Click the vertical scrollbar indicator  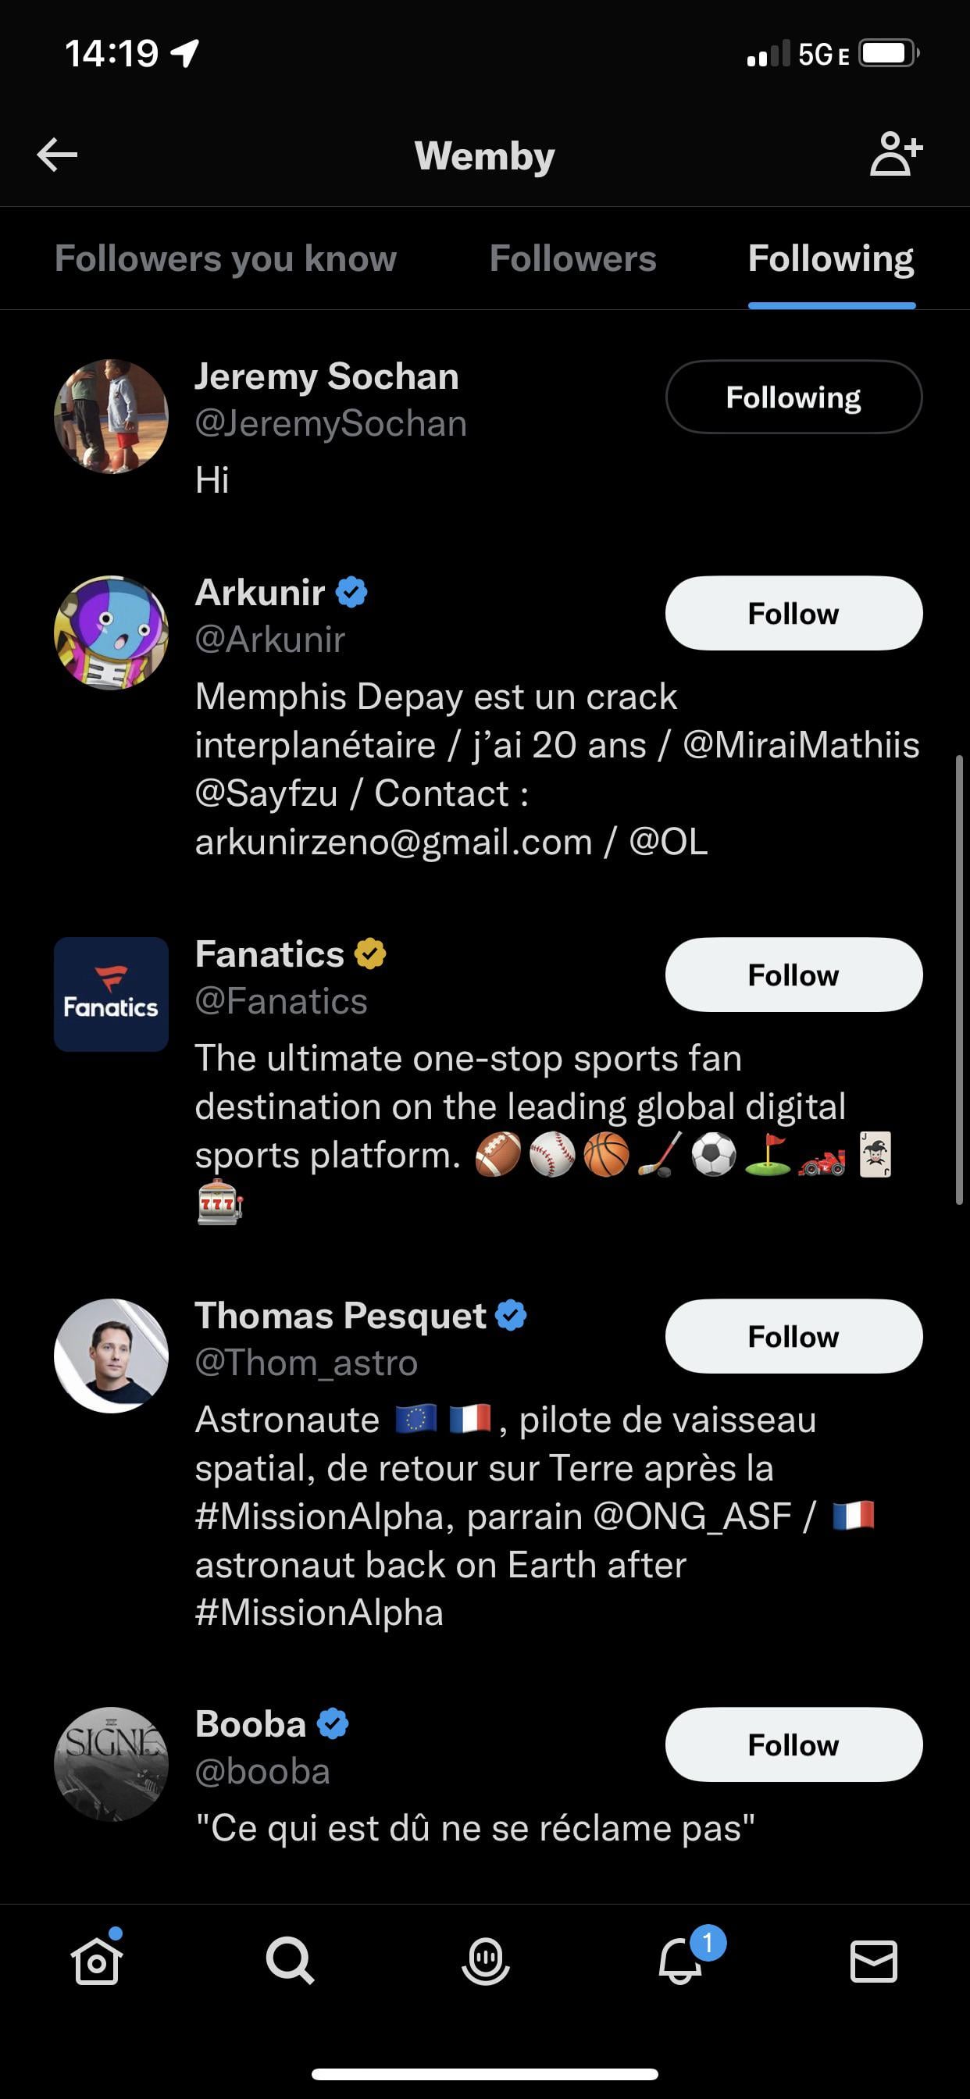pyautogui.click(x=959, y=979)
